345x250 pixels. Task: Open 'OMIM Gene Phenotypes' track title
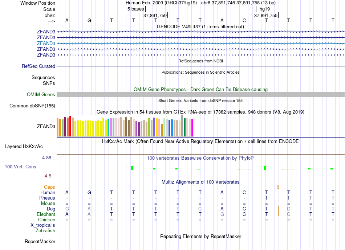200,90
